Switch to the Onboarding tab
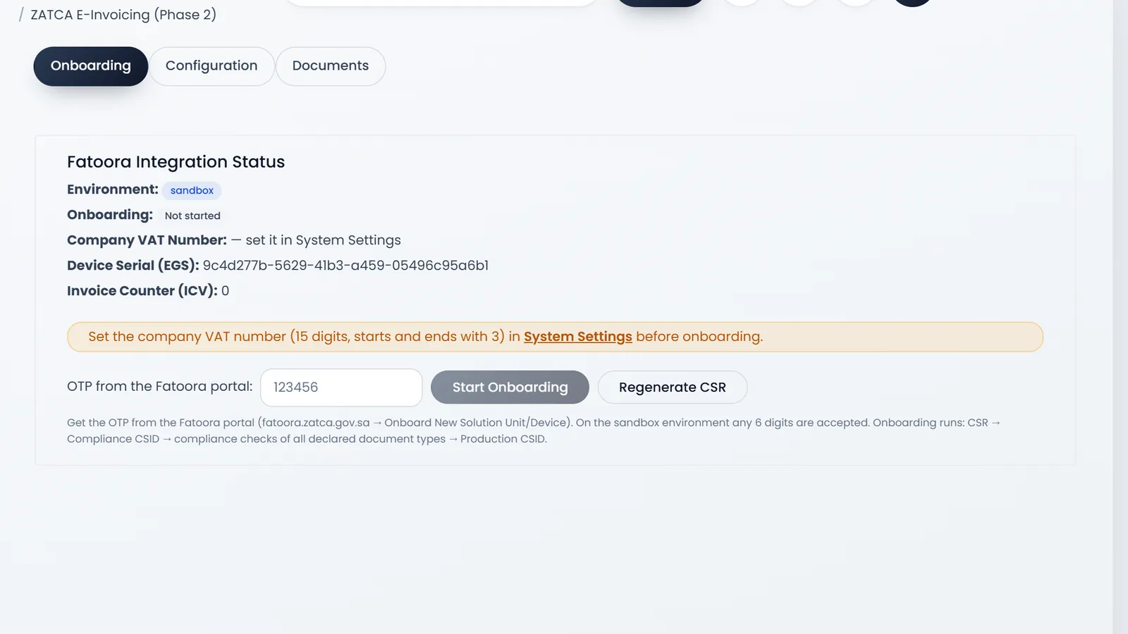1128x634 pixels. tap(90, 66)
